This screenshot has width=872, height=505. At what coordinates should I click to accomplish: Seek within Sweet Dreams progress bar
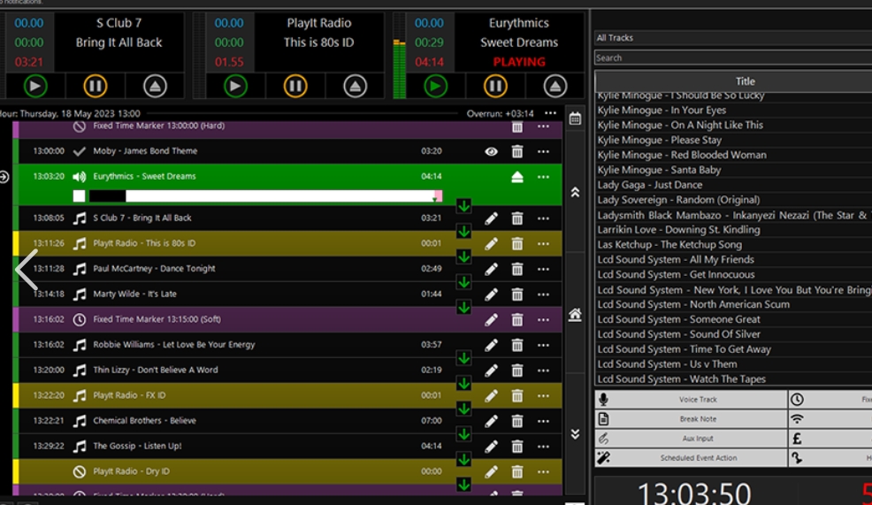[266, 195]
